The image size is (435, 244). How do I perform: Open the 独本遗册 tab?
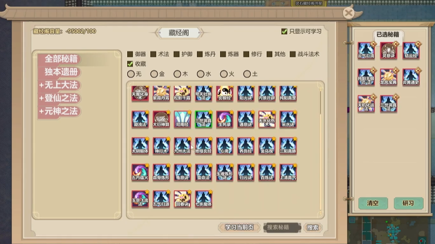pos(61,72)
